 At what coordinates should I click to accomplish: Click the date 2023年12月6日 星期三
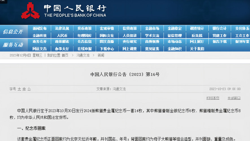tap(26, 55)
